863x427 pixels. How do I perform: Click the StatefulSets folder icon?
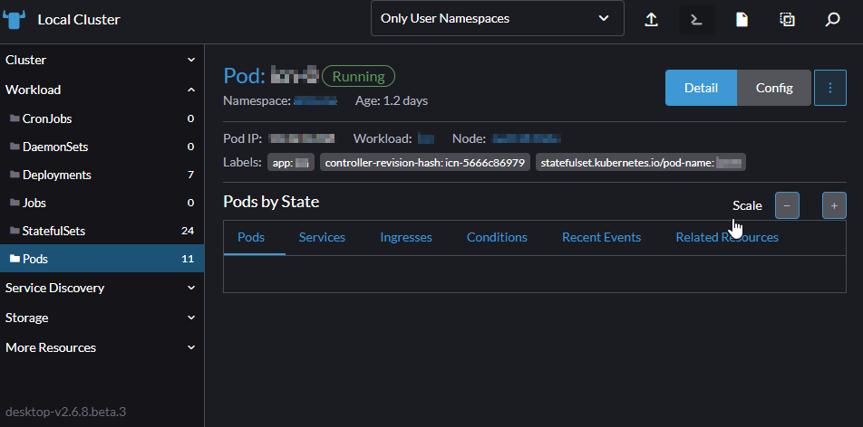(x=15, y=231)
